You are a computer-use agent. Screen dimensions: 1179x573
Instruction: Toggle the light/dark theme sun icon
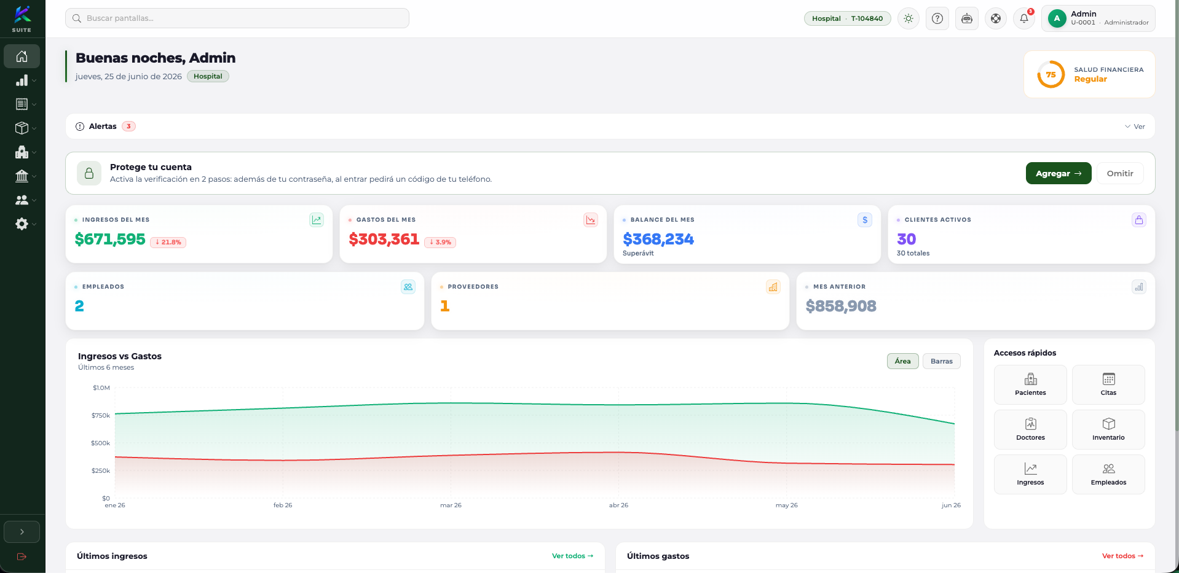(909, 18)
